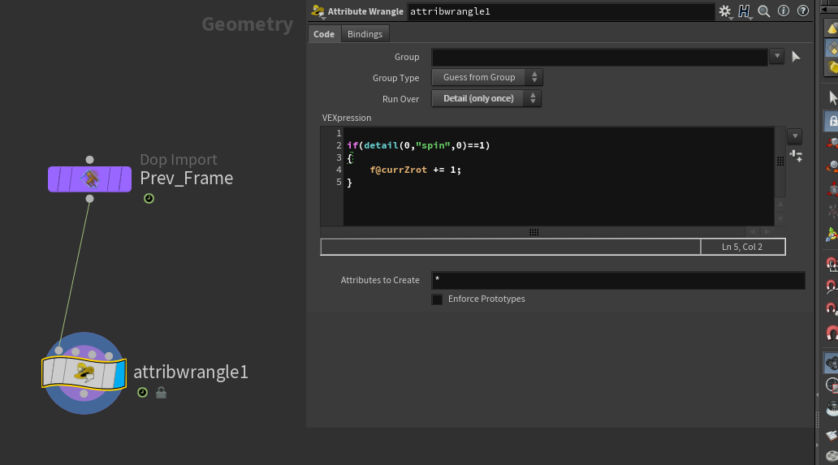Click the node name field attribwrangle1
Image resolution: width=838 pixels, height=465 pixels.
click(561, 11)
